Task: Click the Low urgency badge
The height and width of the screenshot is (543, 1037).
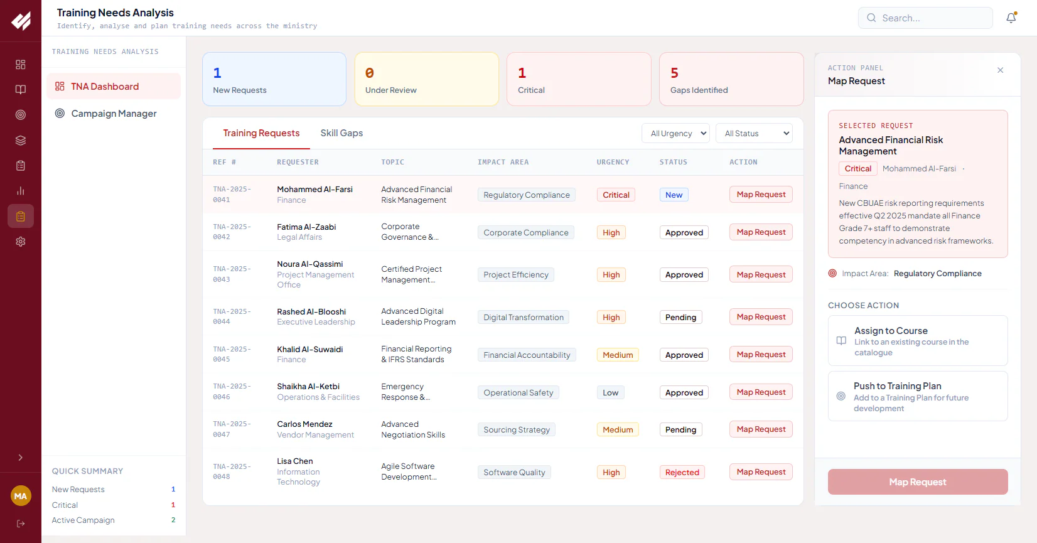Action: click(x=610, y=393)
